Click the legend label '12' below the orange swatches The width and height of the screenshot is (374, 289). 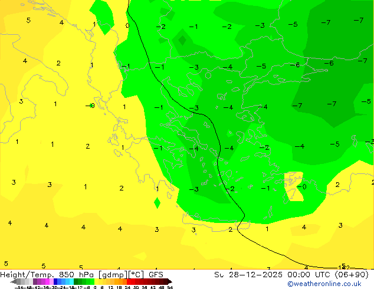pos(111,287)
